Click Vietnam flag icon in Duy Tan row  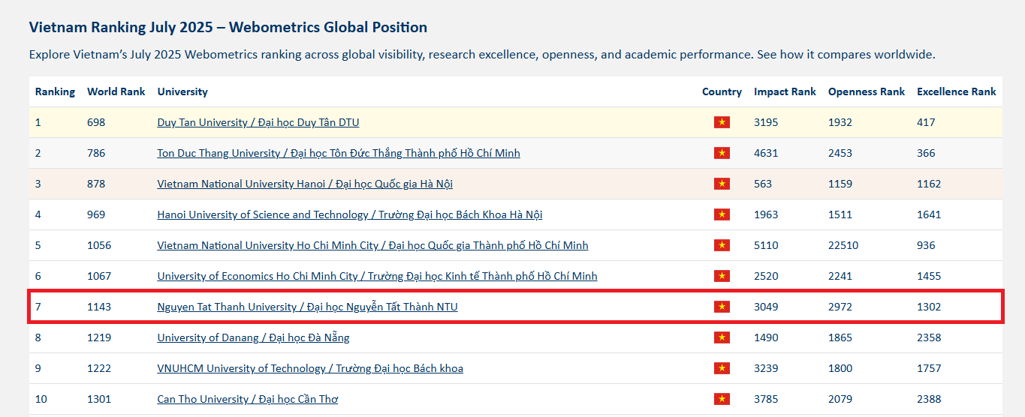(722, 122)
